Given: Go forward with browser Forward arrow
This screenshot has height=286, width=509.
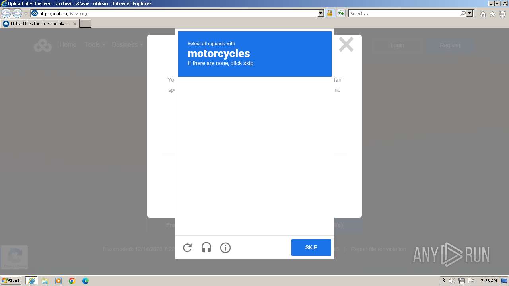Looking at the screenshot, I should [x=17, y=13].
